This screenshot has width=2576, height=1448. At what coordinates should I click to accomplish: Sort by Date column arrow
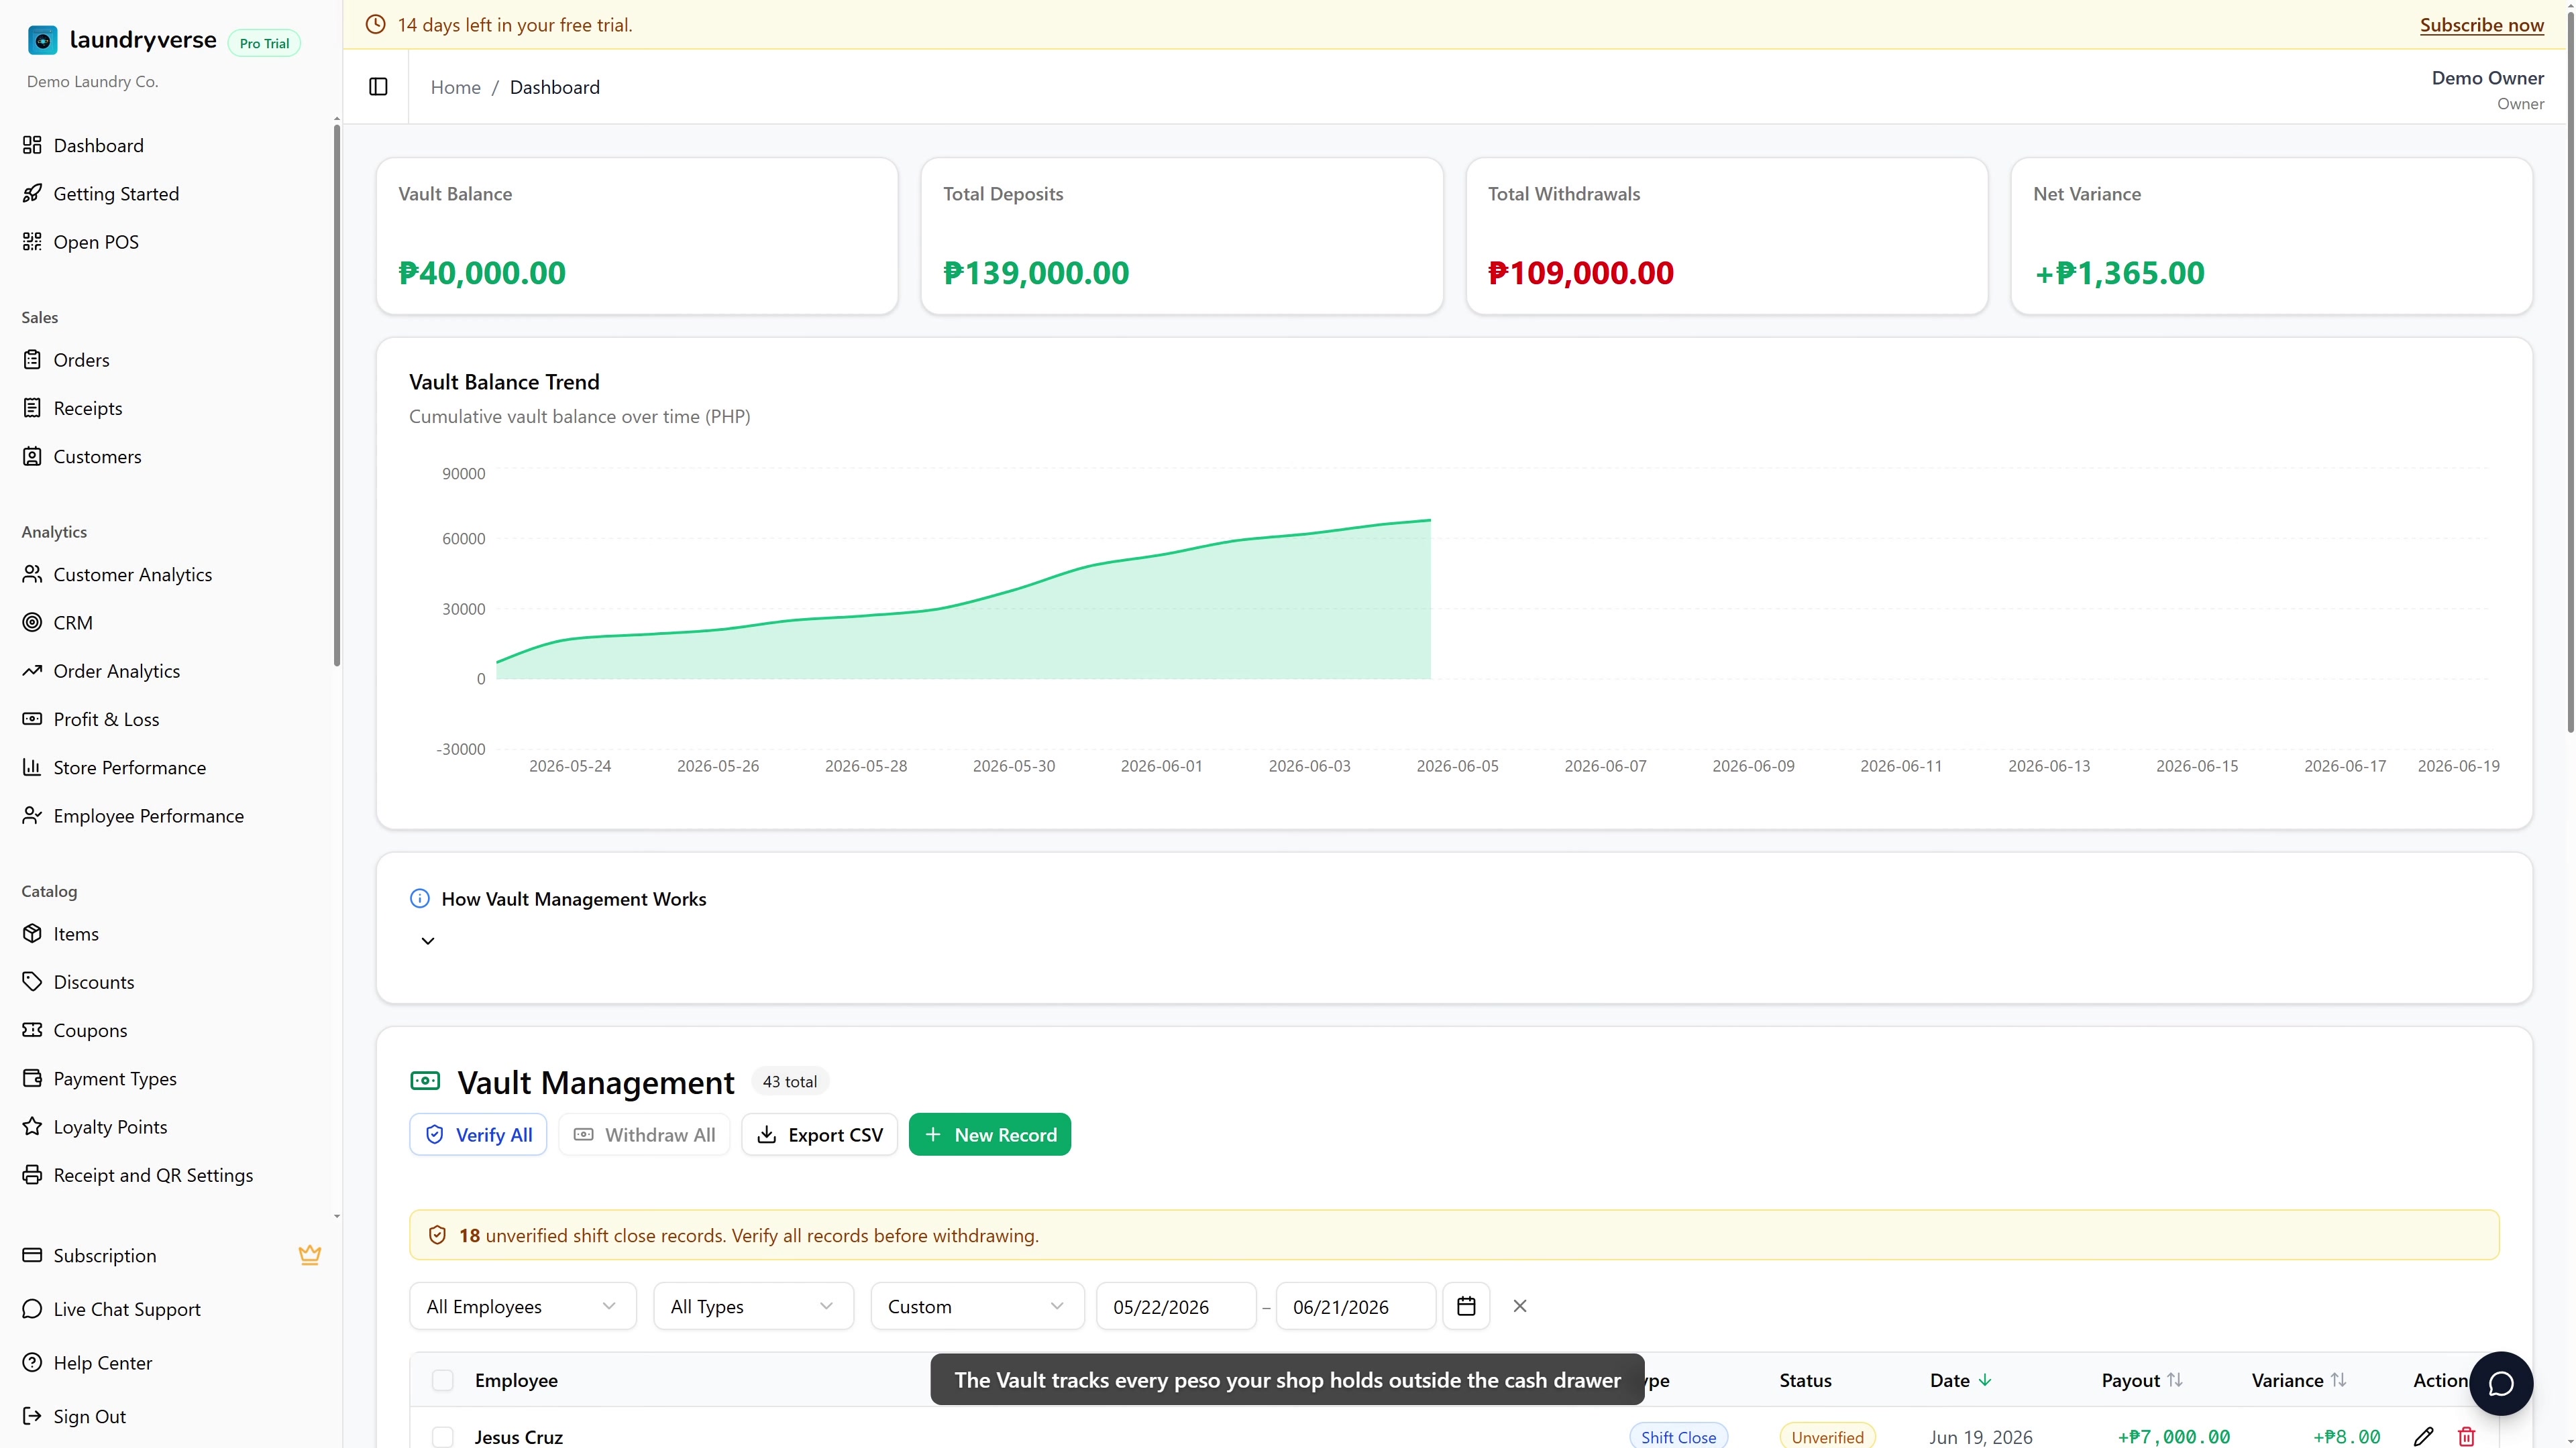click(1985, 1380)
